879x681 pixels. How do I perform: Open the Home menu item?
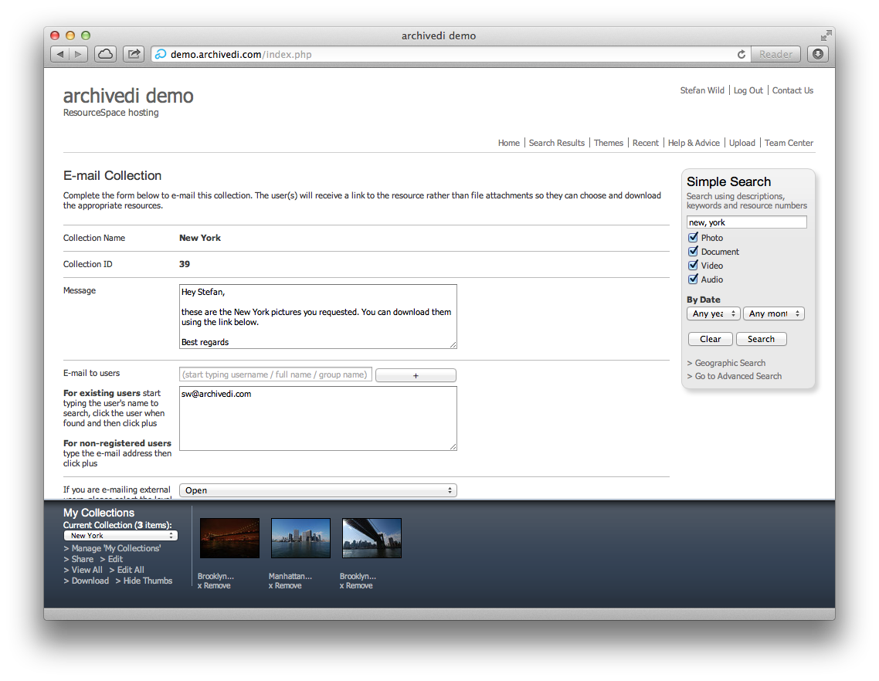(508, 143)
